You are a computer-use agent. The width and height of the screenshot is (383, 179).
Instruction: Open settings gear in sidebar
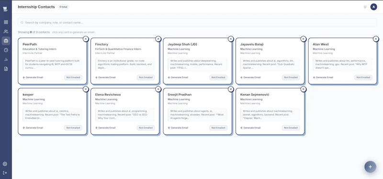tap(5, 164)
